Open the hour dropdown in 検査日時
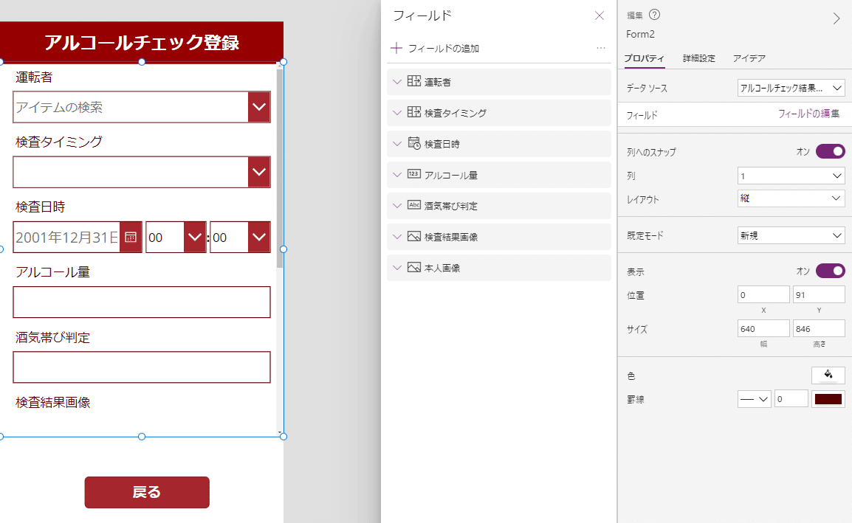The height and width of the screenshot is (523, 852). coord(194,238)
